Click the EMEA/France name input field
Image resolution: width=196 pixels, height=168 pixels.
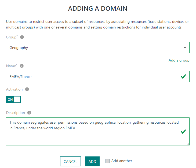[x=91, y=77]
